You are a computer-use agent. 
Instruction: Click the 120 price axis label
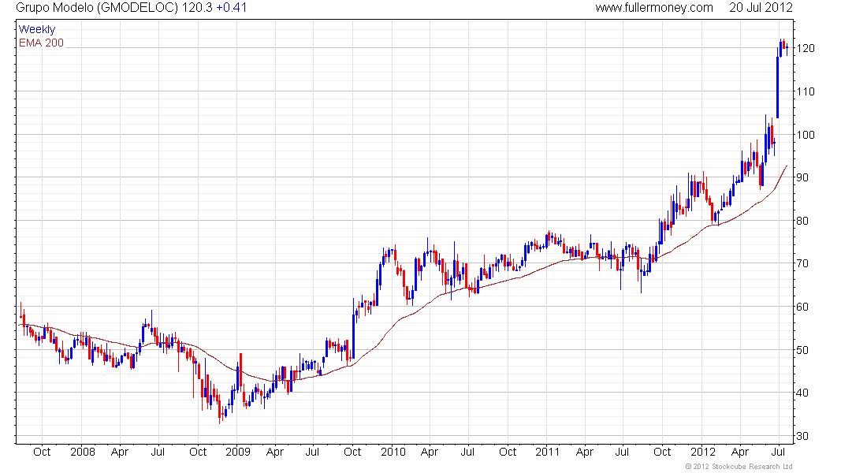805,48
